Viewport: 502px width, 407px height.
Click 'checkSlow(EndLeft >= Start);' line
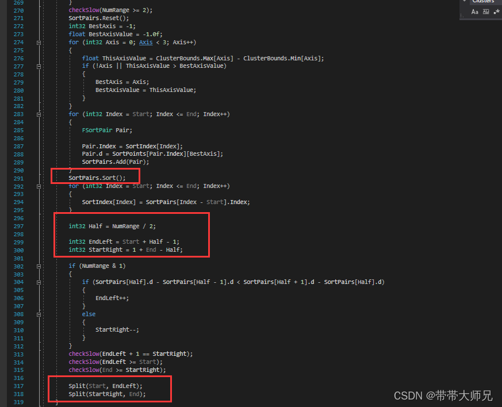coord(116,362)
